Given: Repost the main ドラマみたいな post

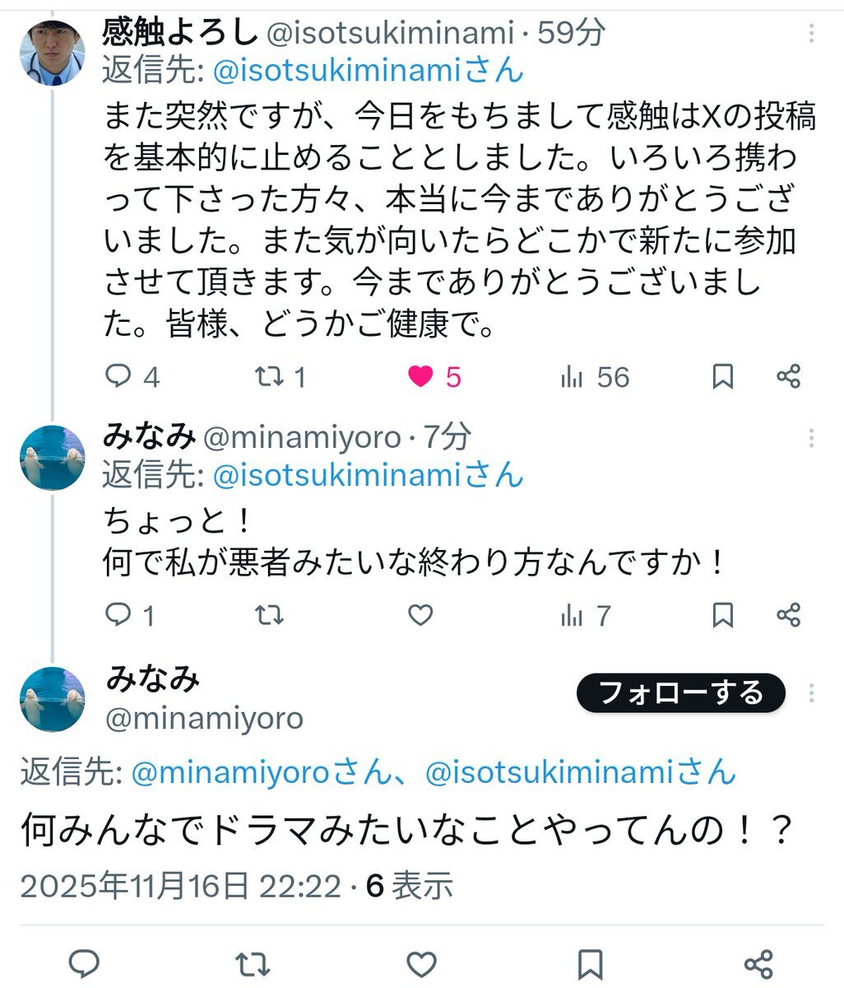Looking at the screenshot, I should tap(253, 963).
